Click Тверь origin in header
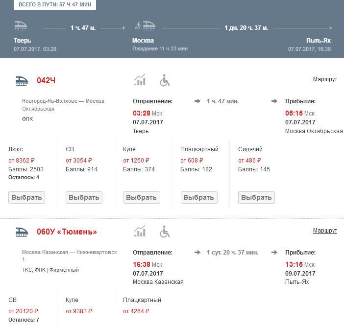344x326 pixels. pyautogui.click(x=22, y=41)
